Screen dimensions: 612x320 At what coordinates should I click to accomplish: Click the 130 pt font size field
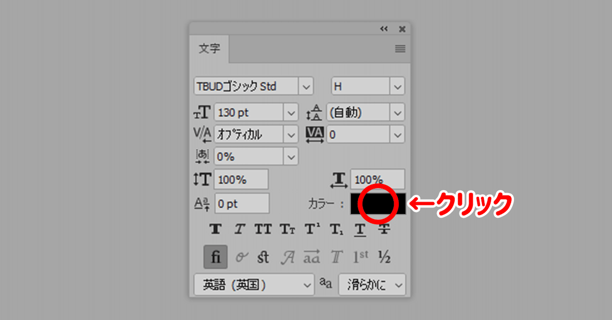pos(249,112)
